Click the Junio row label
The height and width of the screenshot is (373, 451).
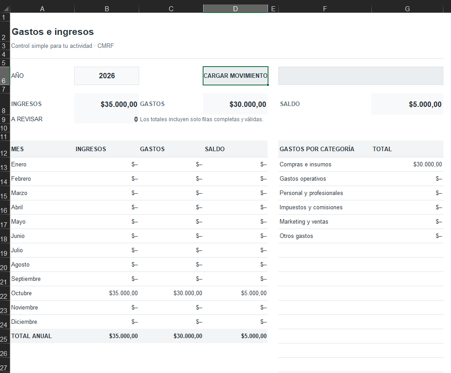pyautogui.click(x=18, y=236)
